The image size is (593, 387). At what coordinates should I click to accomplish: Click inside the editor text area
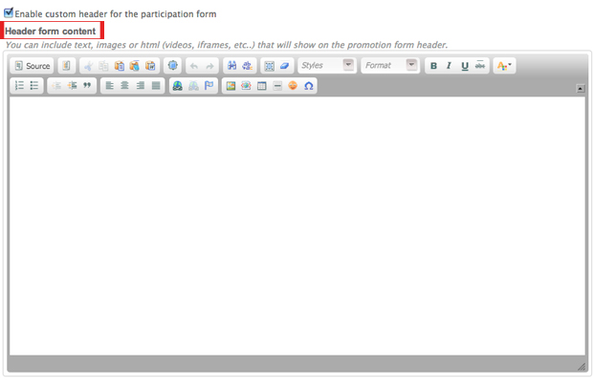pos(297,226)
